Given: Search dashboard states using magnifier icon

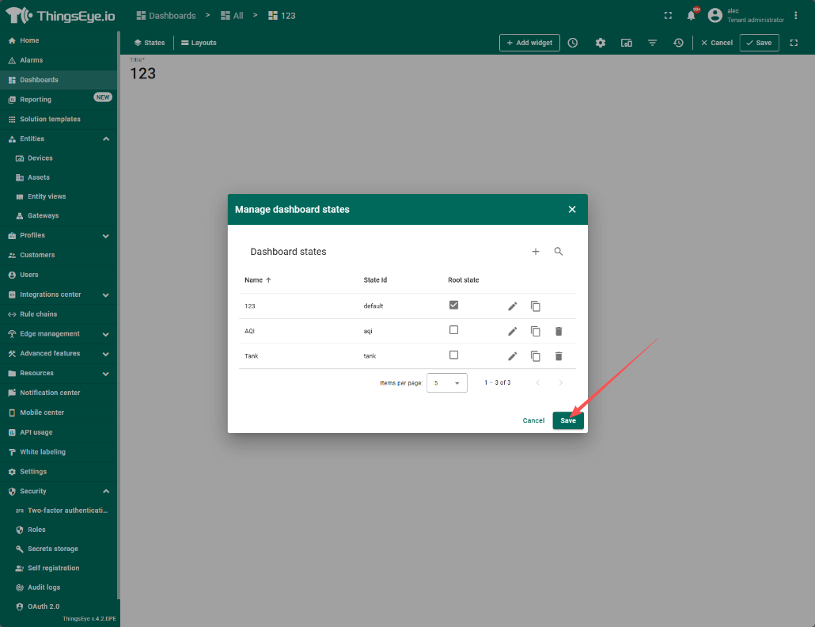Looking at the screenshot, I should [x=559, y=252].
